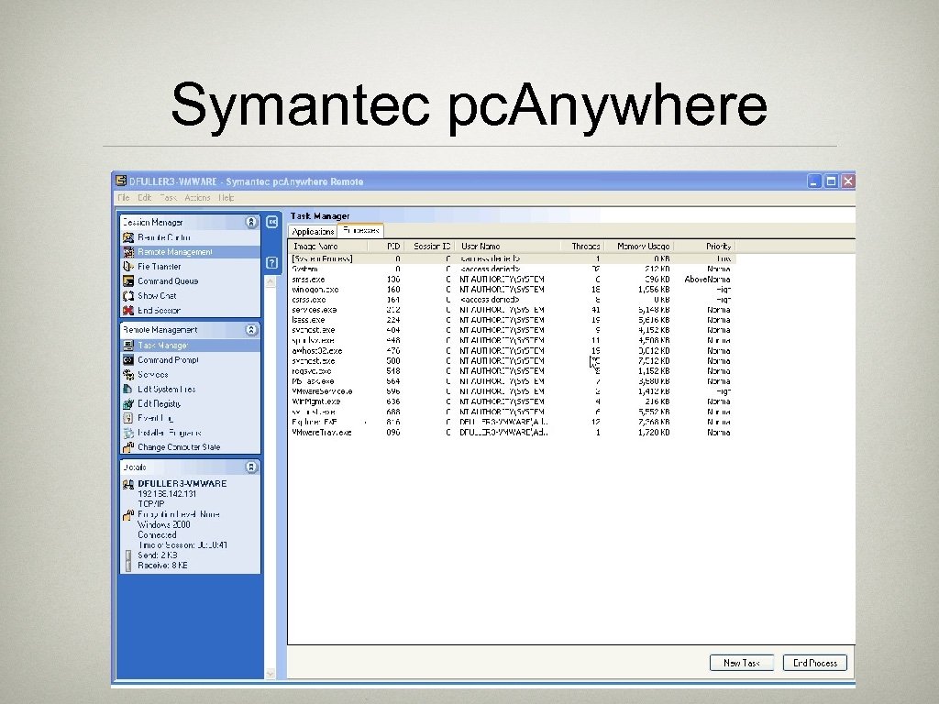Open the File Transfer icon
939x704 pixels.
(x=128, y=267)
